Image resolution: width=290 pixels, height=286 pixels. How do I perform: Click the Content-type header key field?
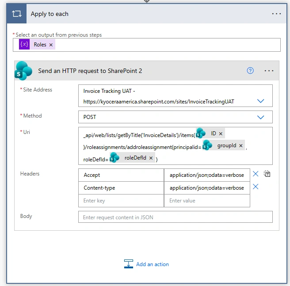coord(121,188)
